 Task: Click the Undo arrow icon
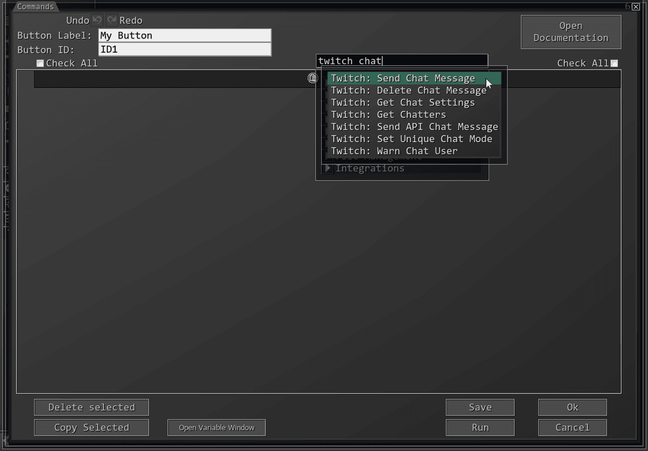(x=97, y=20)
